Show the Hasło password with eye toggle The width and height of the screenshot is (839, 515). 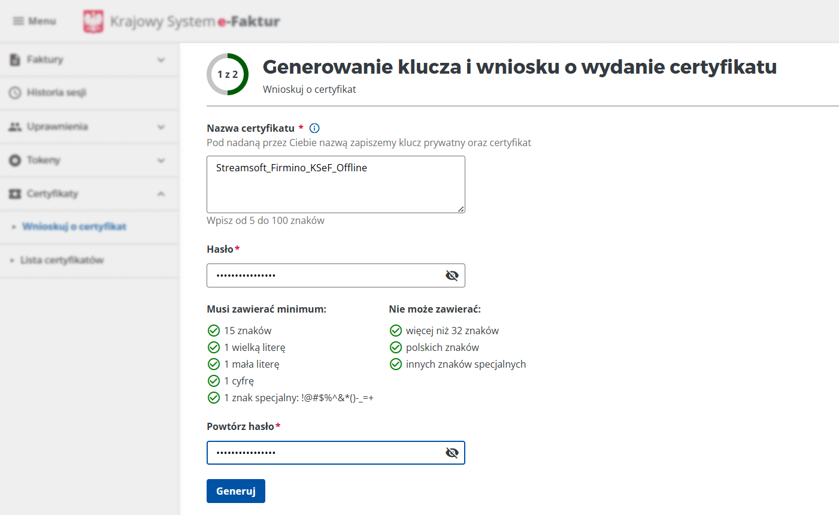[x=452, y=275]
